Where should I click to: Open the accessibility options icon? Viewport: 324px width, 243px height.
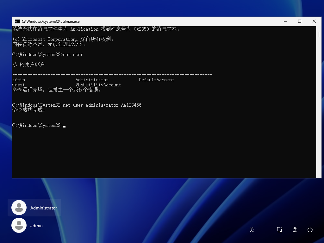coord(295,230)
